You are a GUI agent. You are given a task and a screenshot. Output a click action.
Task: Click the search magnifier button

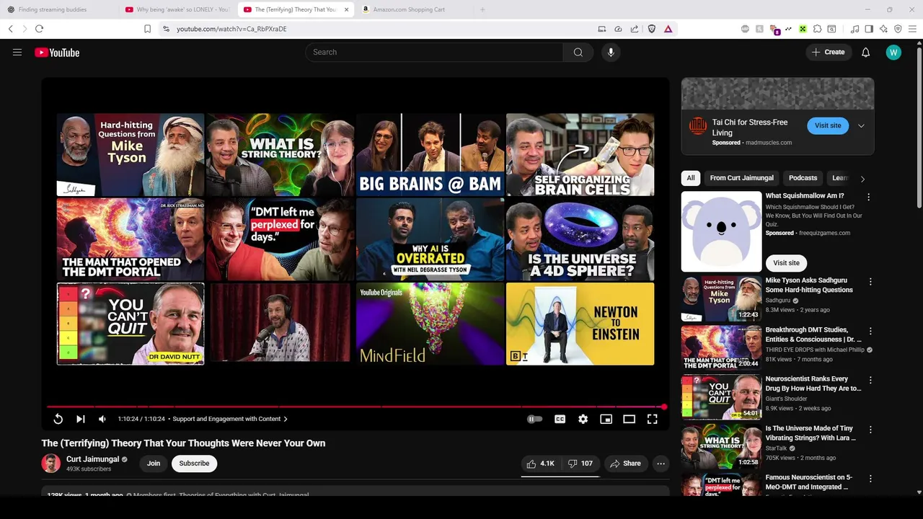click(578, 52)
